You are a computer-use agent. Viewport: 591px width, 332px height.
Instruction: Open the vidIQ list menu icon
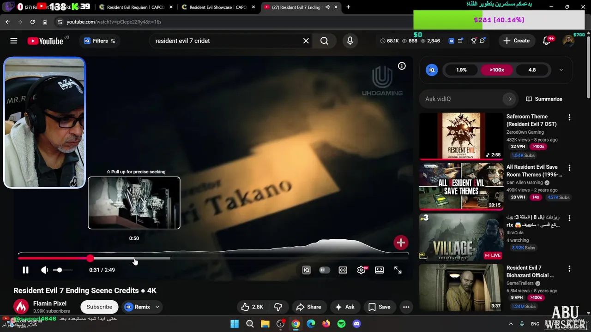pyautogui.click(x=460, y=41)
